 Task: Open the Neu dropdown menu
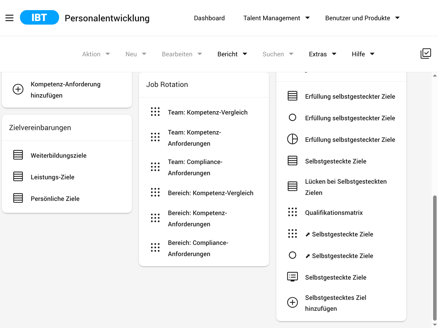pos(136,54)
